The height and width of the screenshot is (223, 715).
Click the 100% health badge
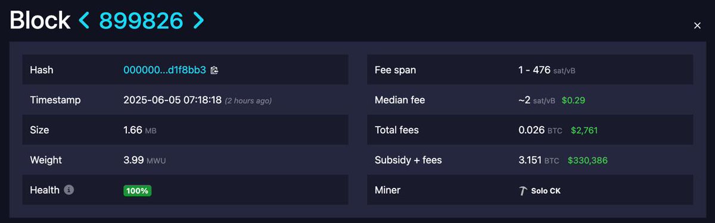138,191
